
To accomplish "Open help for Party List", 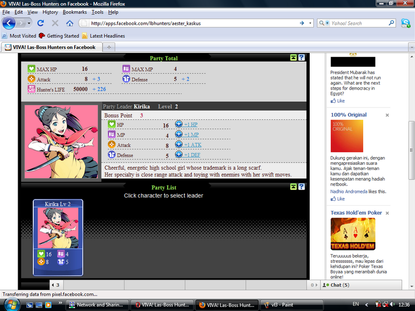I will pyautogui.click(x=301, y=187).
